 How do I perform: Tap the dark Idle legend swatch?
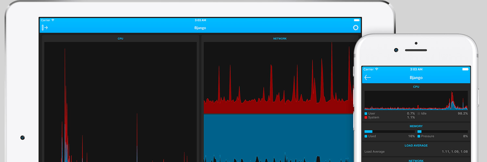point(419,114)
